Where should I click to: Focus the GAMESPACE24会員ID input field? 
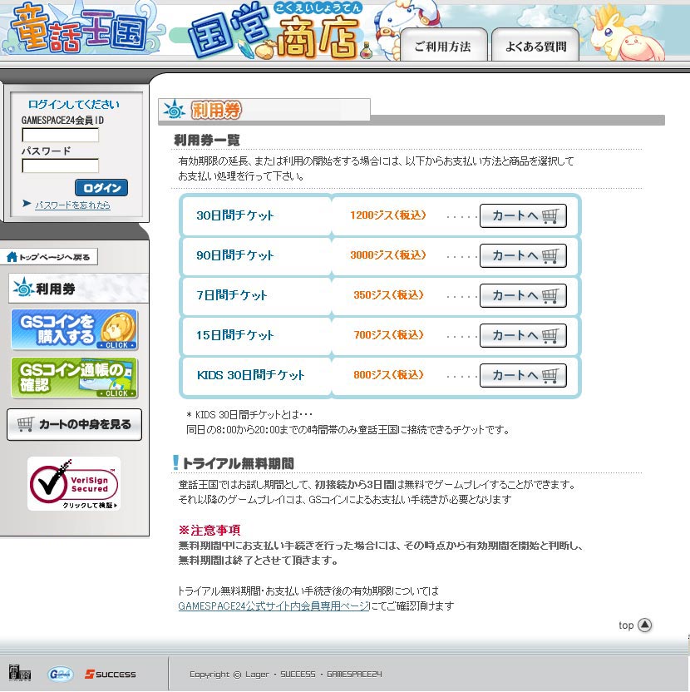tap(60, 135)
